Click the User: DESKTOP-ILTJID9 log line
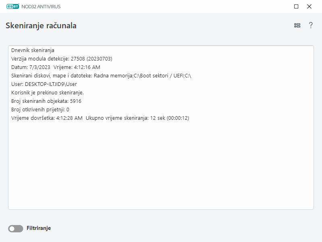 click(x=45, y=84)
